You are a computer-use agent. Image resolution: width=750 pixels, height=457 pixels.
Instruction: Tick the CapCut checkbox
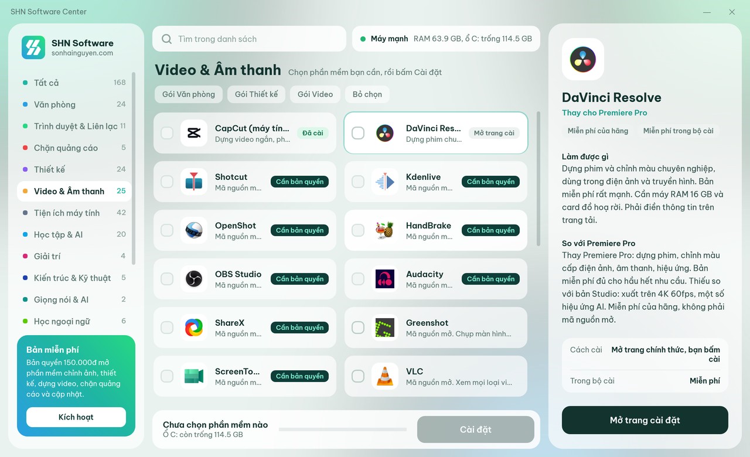point(167,133)
